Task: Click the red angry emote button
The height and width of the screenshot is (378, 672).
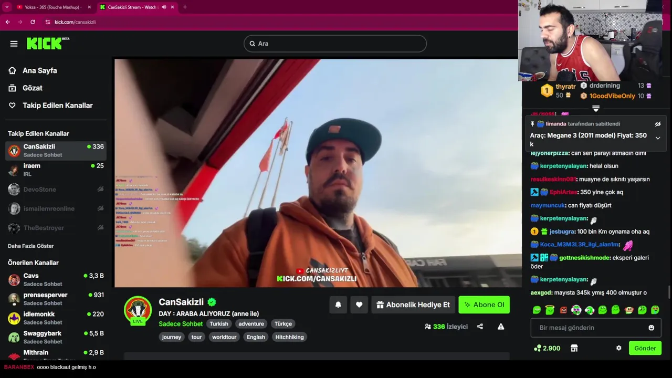Action: [x=563, y=310]
